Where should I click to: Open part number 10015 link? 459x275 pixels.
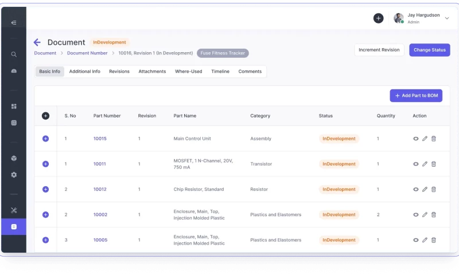click(100, 139)
